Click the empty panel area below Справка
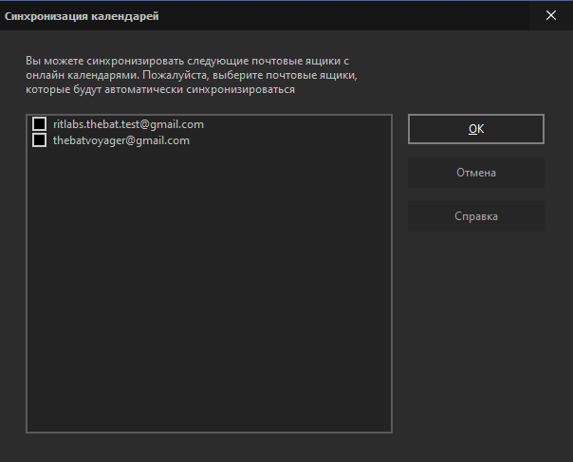The width and height of the screenshot is (573, 462). click(x=476, y=329)
